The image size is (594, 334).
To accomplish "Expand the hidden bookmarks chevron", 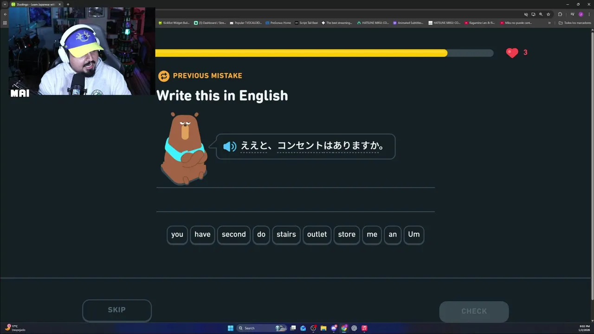I will click(549, 23).
